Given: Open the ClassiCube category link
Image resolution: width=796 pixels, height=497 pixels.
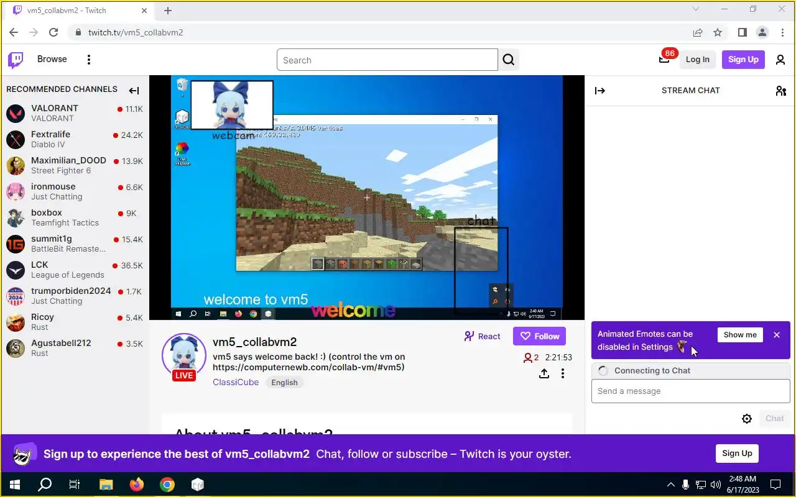Looking at the screenshot, I should coord(236,382).
